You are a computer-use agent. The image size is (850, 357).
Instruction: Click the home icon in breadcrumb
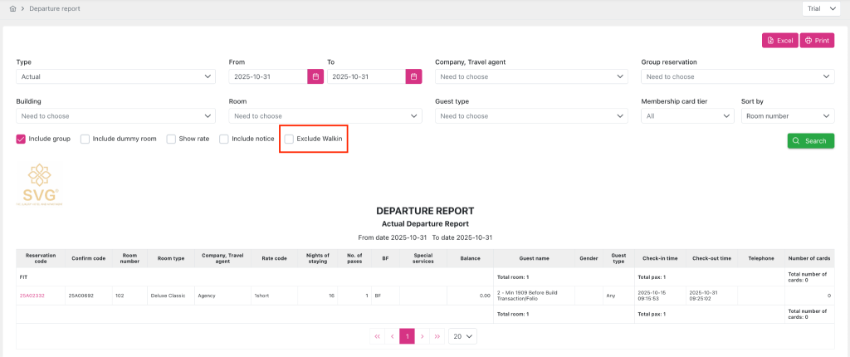(12, 8)
